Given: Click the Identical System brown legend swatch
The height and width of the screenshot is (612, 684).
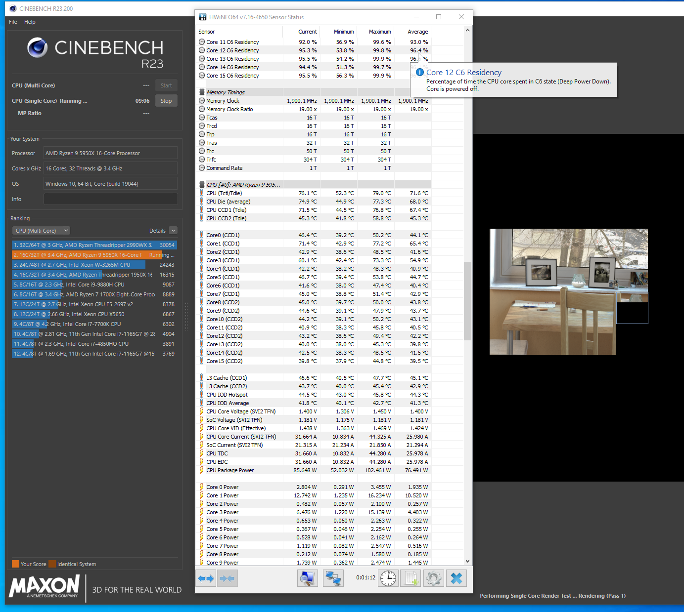Looking at the screenshot, I should point(52,564).
